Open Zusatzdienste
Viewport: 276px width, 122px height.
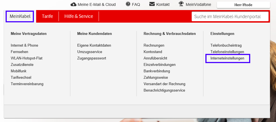(x=22, y=65)
